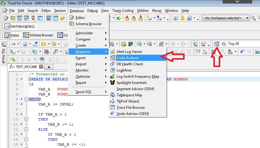Image resolution: width=260 pixels, height=148 pixels.
Task: Add a new editor tab with plus
Action: tap(49, 67)
